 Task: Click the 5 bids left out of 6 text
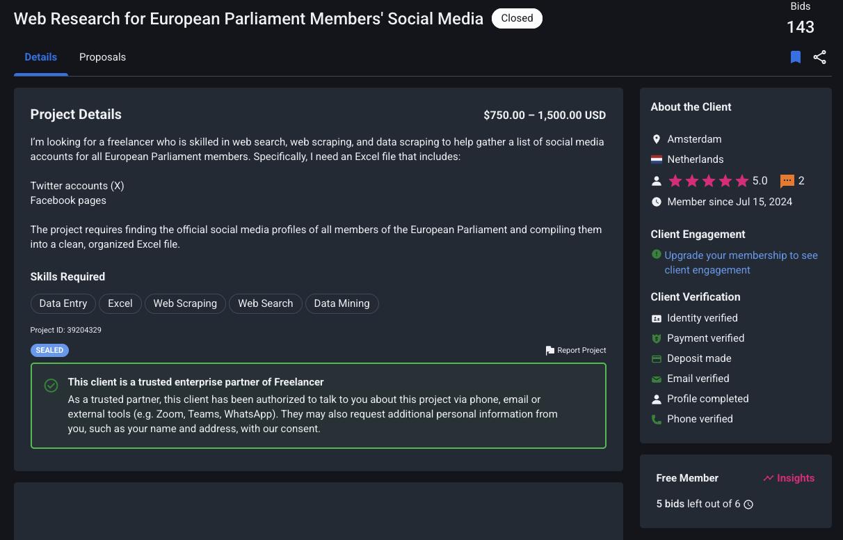tap(698, 504)
